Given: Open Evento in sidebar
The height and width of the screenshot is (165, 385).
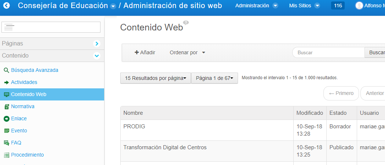Looking at the screenshot, I should point(19,131).
